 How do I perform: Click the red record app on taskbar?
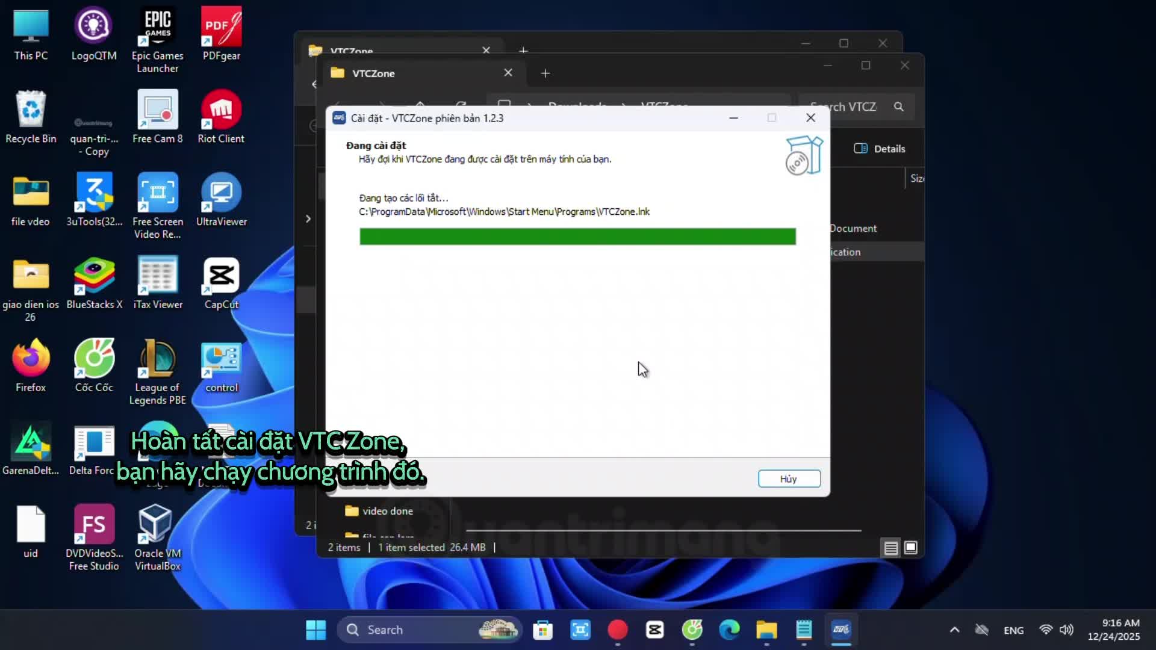click(617, 630)
